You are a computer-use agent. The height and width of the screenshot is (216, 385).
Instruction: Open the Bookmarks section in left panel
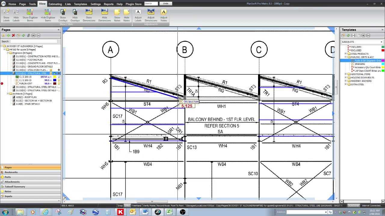[x=30, y=172]
